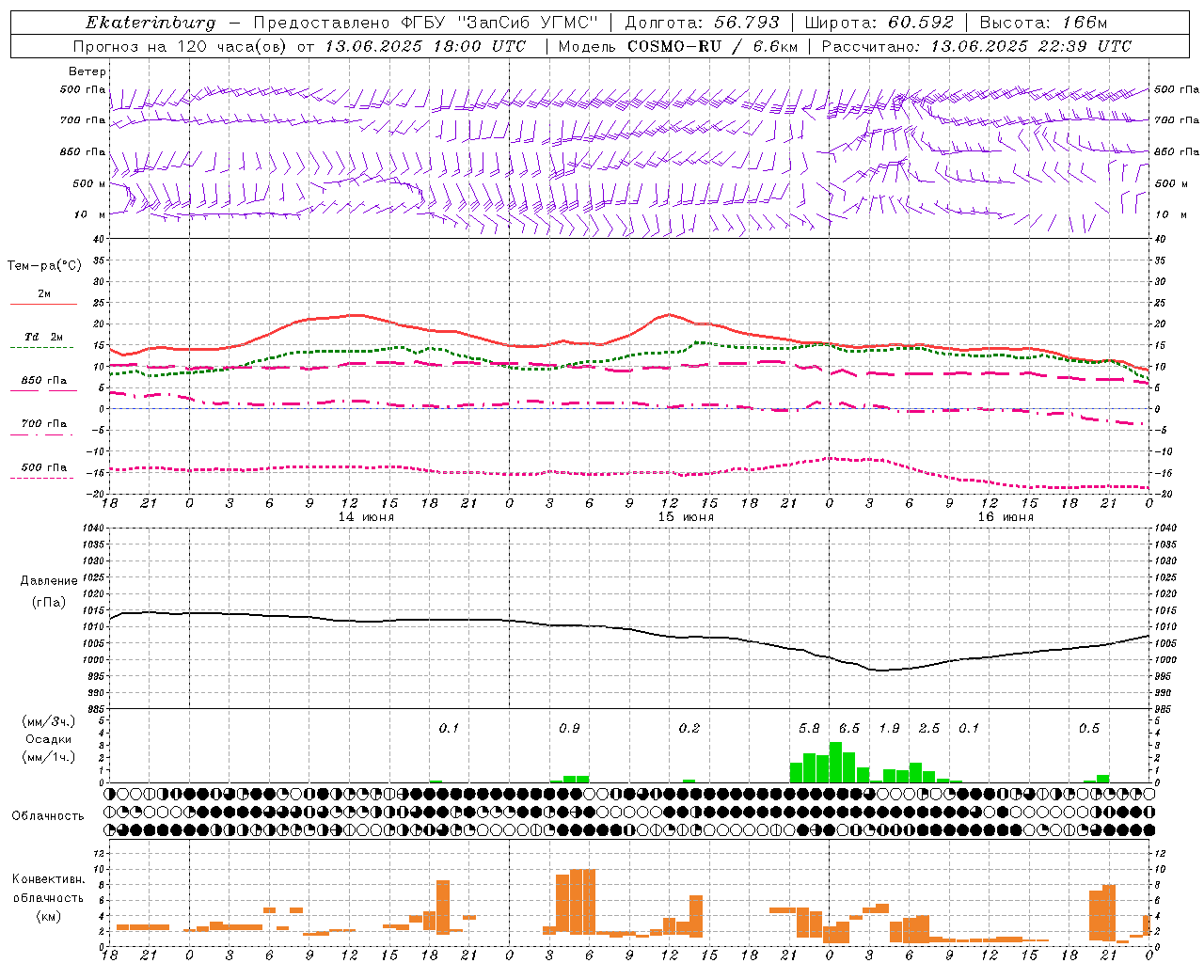The image size is (1204, 963).
Task: Click the 0.5 precipitation total
Action: tap(1089, 729)
